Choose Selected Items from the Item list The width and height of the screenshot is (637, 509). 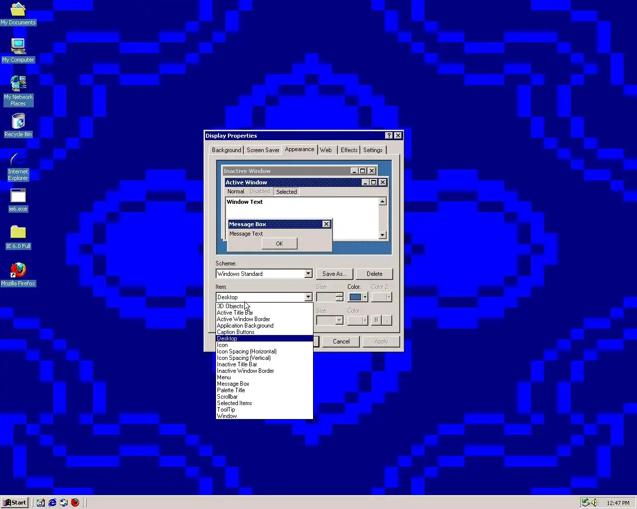pos(264,403)
